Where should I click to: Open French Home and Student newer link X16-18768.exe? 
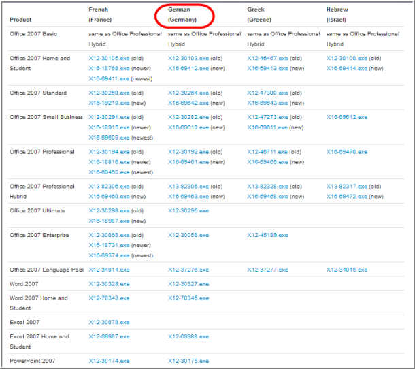(109, 68)
